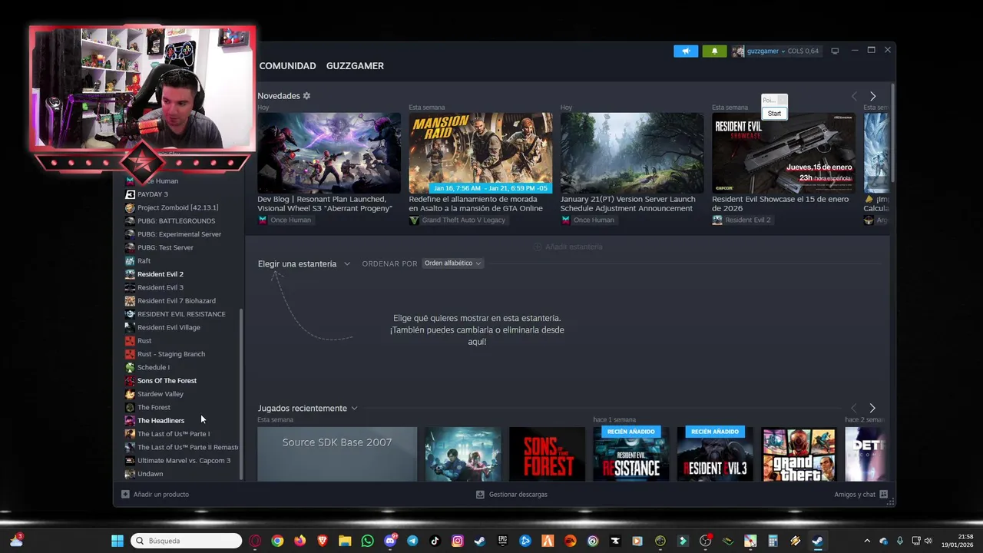Open Resident Evil 3 recent game tile
Viewport: 983px width, 553px height.
[715, 454]
